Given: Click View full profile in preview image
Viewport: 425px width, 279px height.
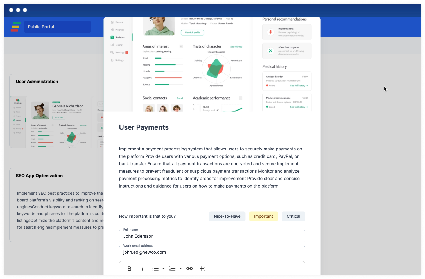Looking at the screenshot, I should [x=193, y=33].
